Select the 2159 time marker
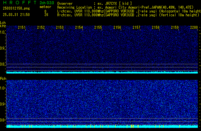 coord(175,27)
